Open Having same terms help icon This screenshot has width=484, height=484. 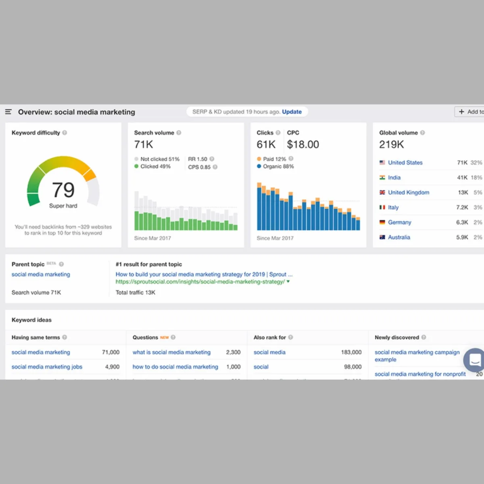coord(65,337)
